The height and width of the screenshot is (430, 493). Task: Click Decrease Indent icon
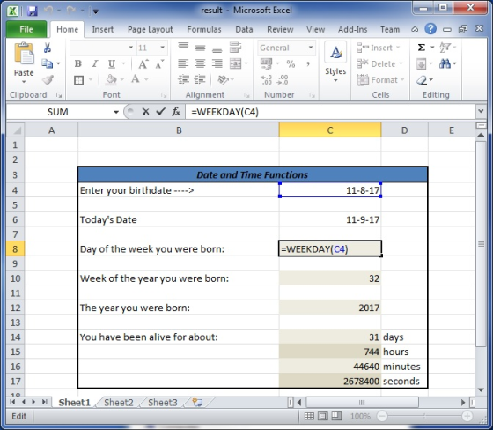(x=183, y=80)
